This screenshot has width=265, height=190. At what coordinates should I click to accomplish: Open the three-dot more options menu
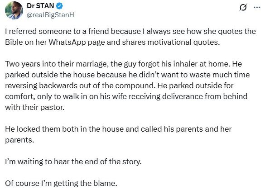(x=257, y=7)
